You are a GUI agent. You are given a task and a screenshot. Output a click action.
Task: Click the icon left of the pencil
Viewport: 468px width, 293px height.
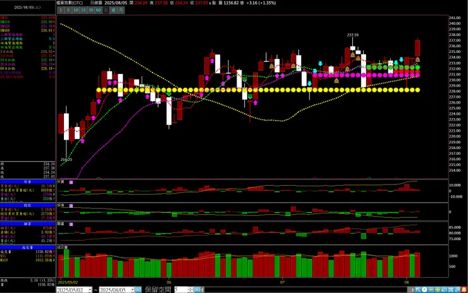point(450,290)
